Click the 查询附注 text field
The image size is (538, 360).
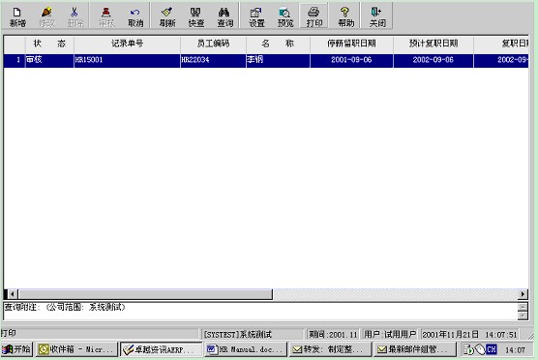click(x=260, y=311)
